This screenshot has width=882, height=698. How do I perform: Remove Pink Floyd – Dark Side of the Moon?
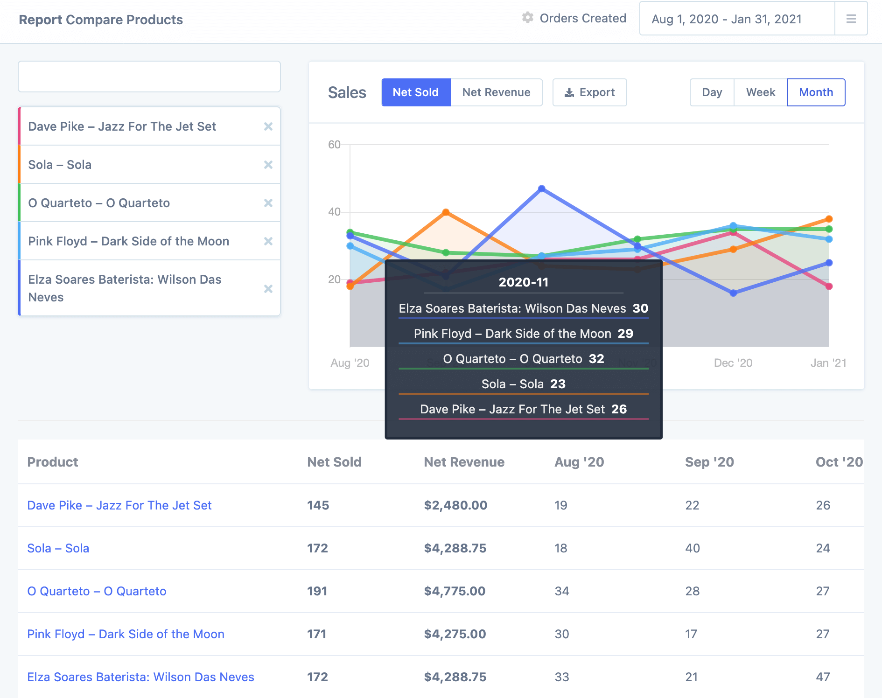click(x=268, y=241)
